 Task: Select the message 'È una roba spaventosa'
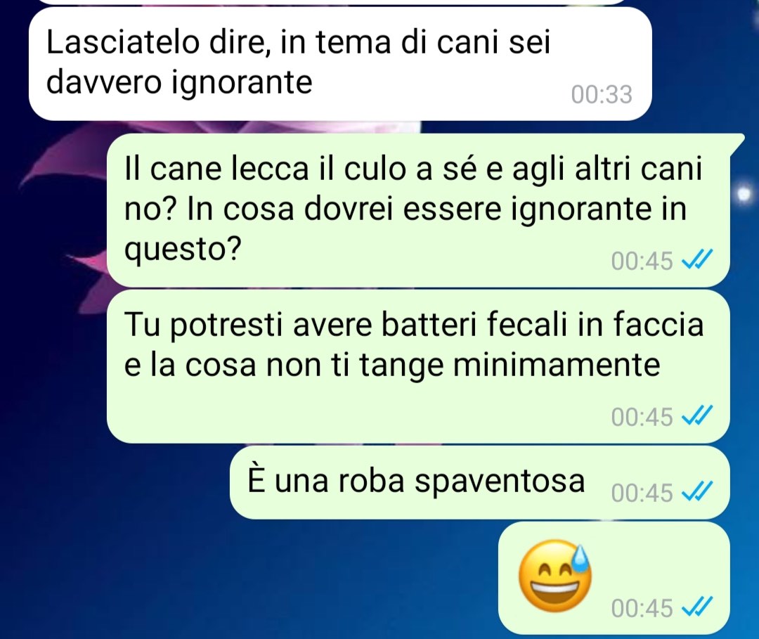(x=479, y=483)
